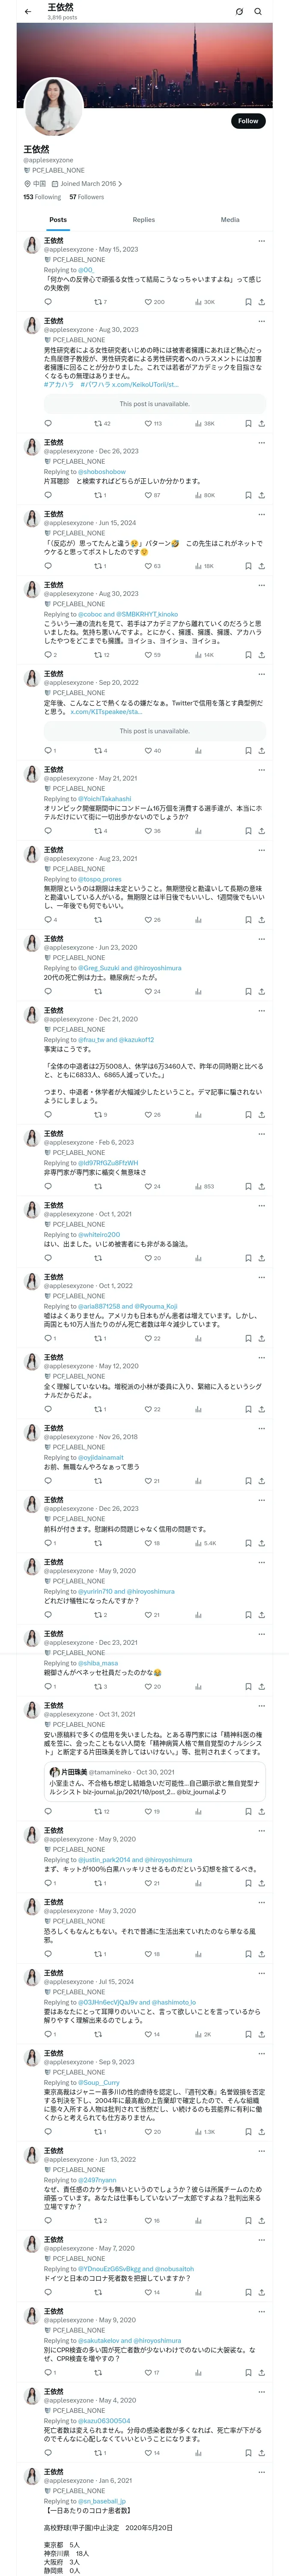Open the 153 Following list
This screenshot has width=289, height=2576.
coord(42,197)
